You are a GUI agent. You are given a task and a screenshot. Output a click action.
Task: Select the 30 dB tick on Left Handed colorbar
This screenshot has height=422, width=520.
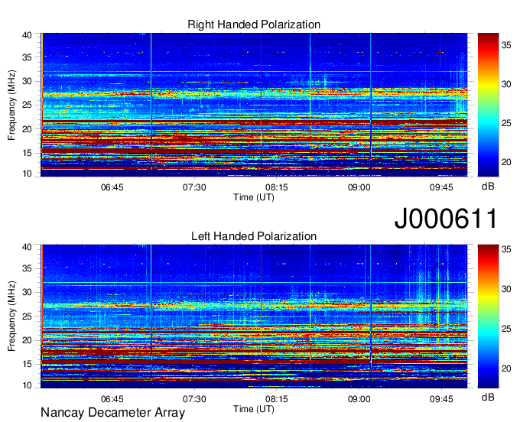coord(506,289)
